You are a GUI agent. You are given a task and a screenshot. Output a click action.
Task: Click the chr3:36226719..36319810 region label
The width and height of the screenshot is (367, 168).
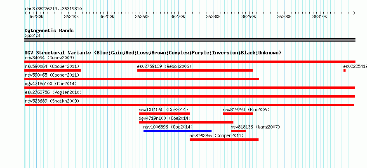pos(53,9)
